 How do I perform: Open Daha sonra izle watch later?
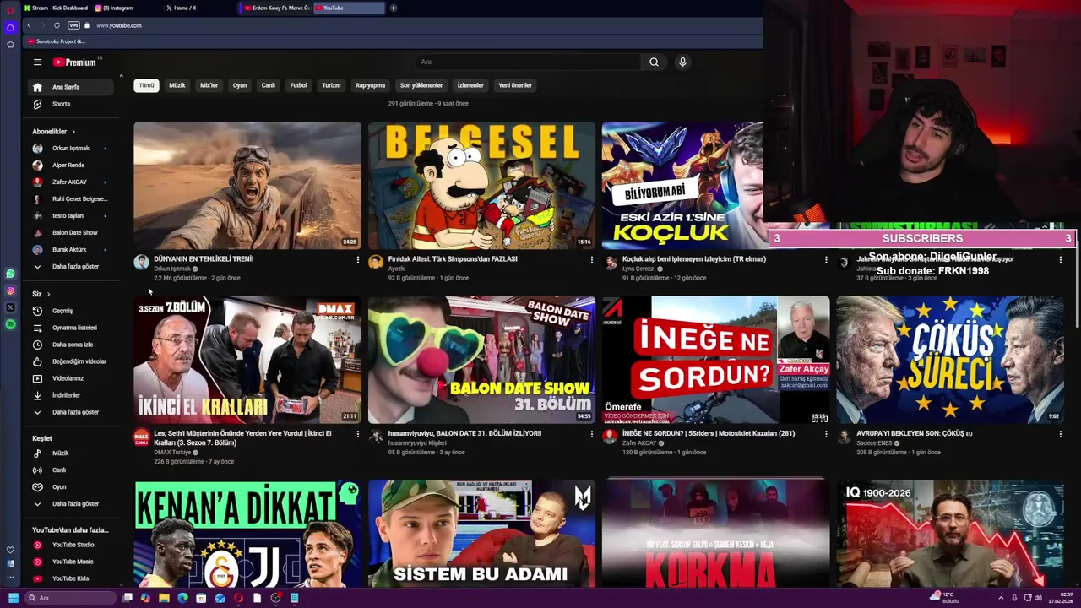point(71,345)
